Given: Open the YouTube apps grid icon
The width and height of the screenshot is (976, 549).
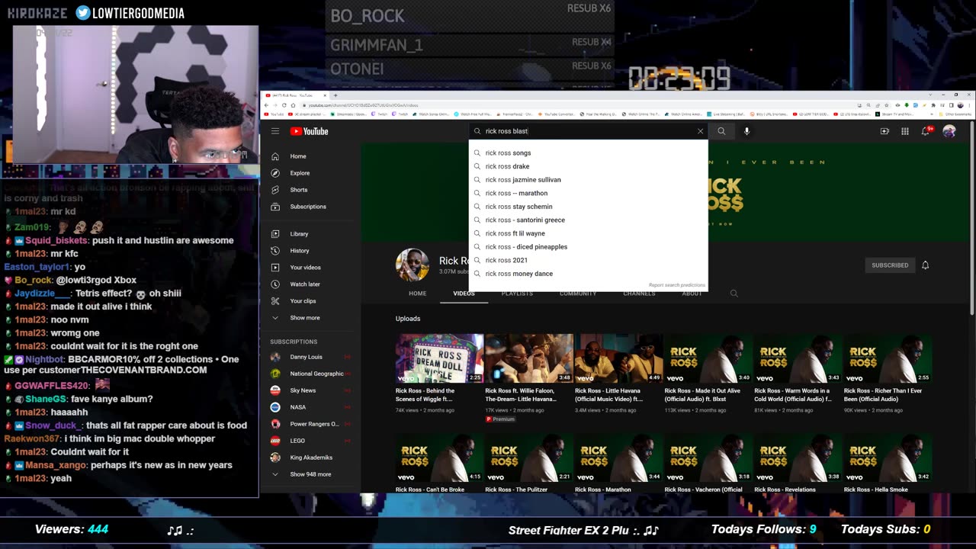Looking at the screenshot, I should tap(905, 131).
